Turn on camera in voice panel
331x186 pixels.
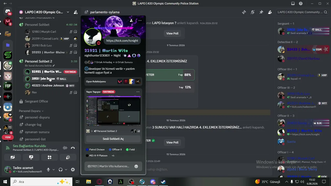pos(13,157)
